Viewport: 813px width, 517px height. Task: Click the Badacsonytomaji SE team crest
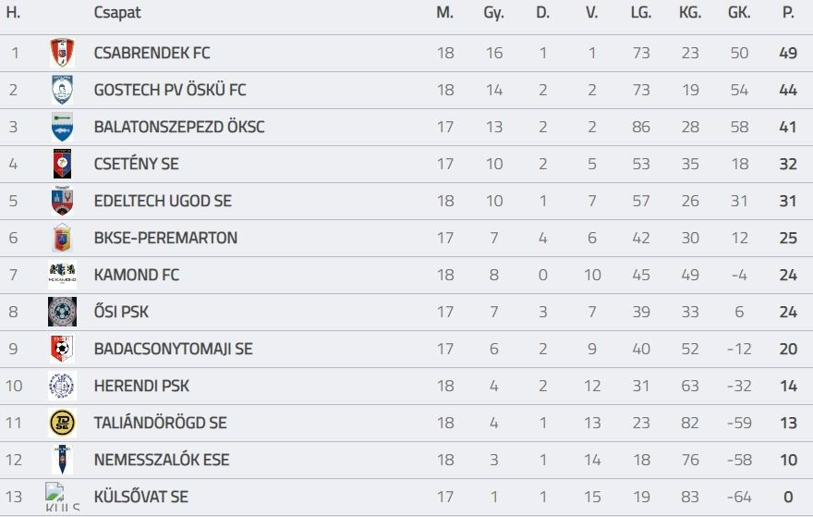[62, 349]
